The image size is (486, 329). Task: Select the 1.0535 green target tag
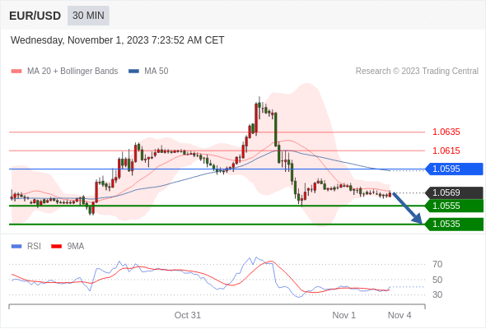[455, 224]
